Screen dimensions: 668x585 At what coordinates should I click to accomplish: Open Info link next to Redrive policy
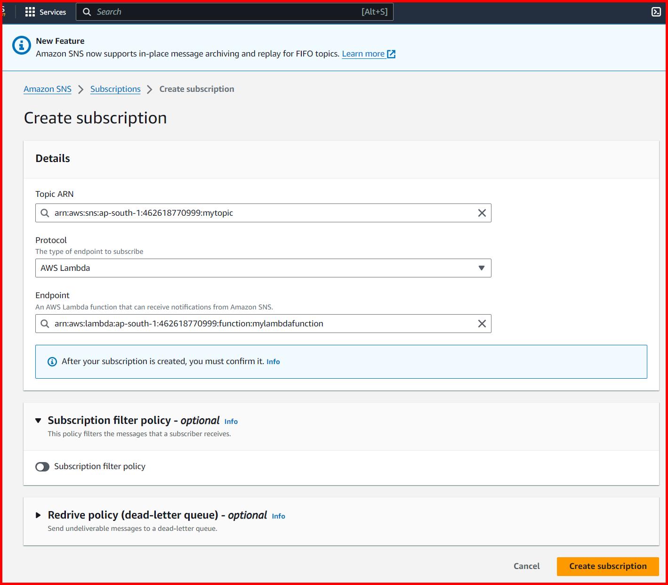(x=278, y=516)
